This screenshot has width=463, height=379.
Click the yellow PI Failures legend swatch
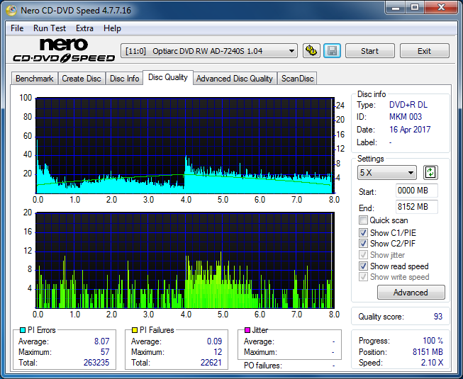(134, 330)
